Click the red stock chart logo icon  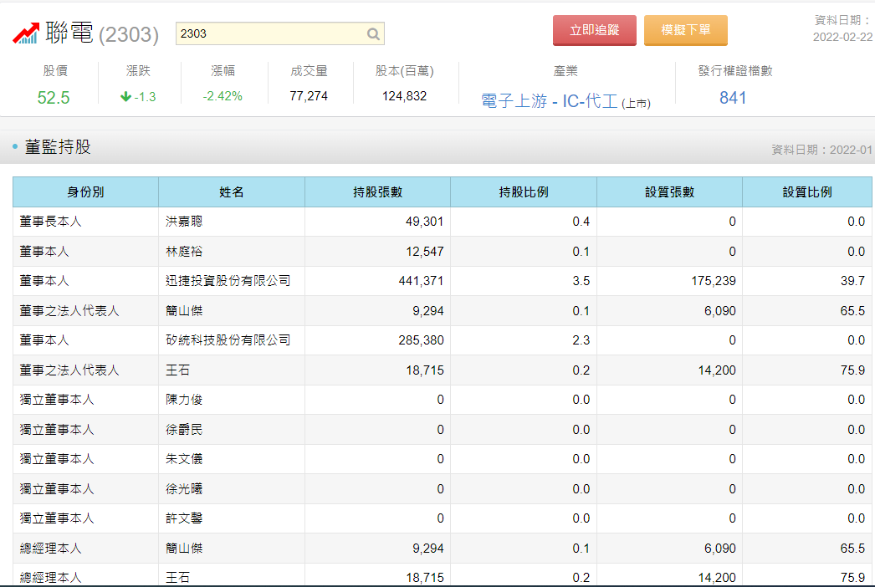26,33
